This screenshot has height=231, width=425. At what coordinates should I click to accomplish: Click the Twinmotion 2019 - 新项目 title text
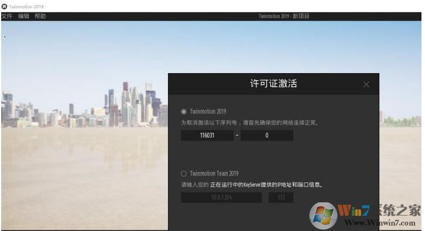pos(284,16)
